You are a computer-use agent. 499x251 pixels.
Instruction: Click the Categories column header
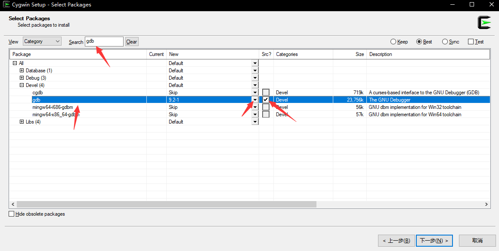coord(303,54)
